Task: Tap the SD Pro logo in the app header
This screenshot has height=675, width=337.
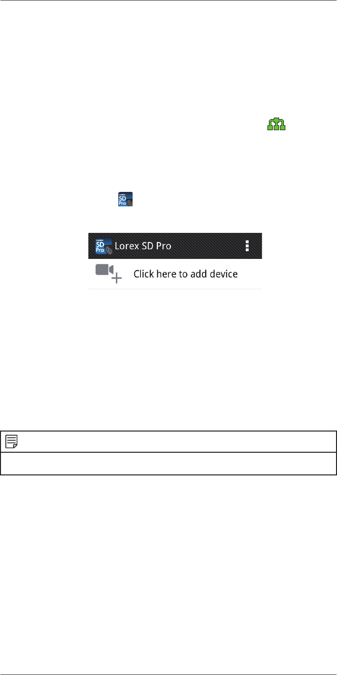Action: coord(103,245)
